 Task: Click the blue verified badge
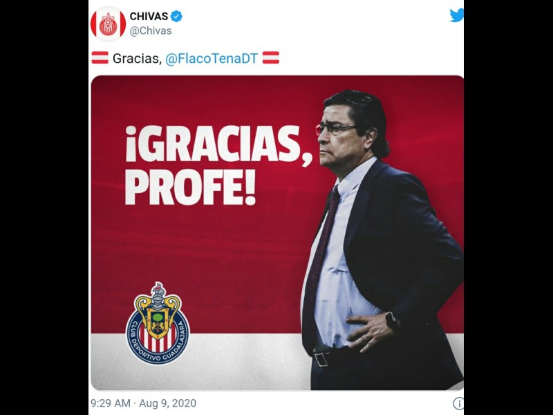click(176, 16)
